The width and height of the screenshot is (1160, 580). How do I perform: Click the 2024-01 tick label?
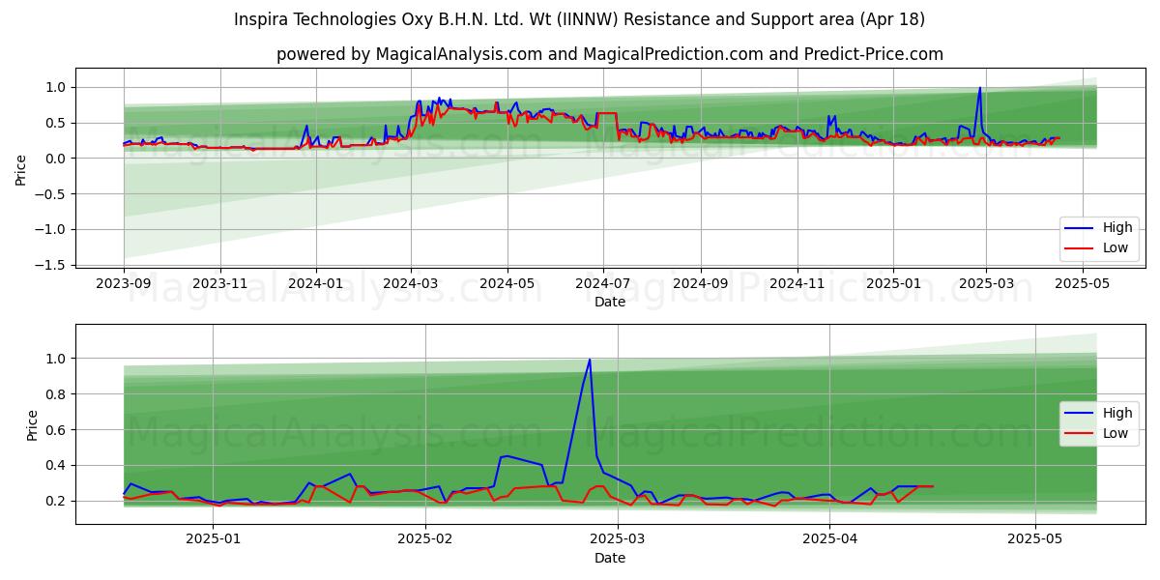[x=317, y=284]
